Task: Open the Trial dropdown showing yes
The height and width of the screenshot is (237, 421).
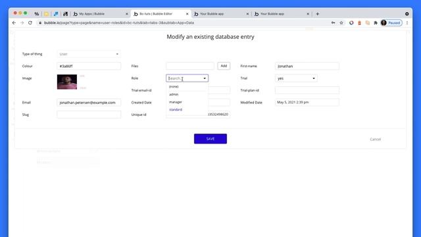Action: 296,78
